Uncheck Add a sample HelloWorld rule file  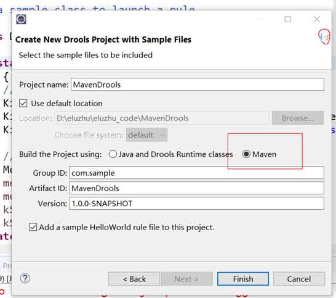[33, 227]
